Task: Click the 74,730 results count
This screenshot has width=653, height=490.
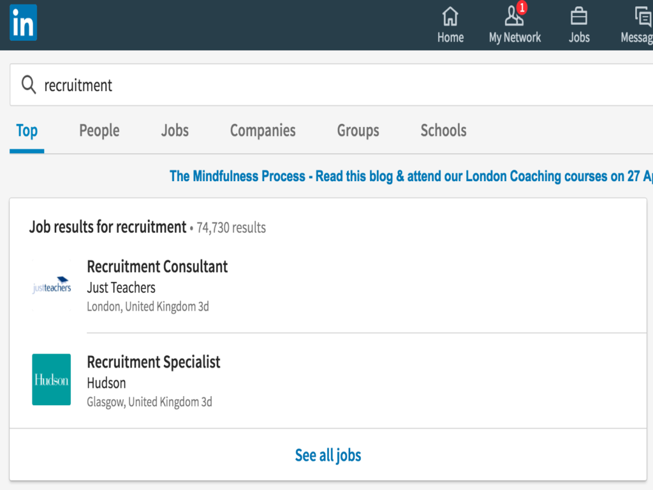Action: pos(231,228)
